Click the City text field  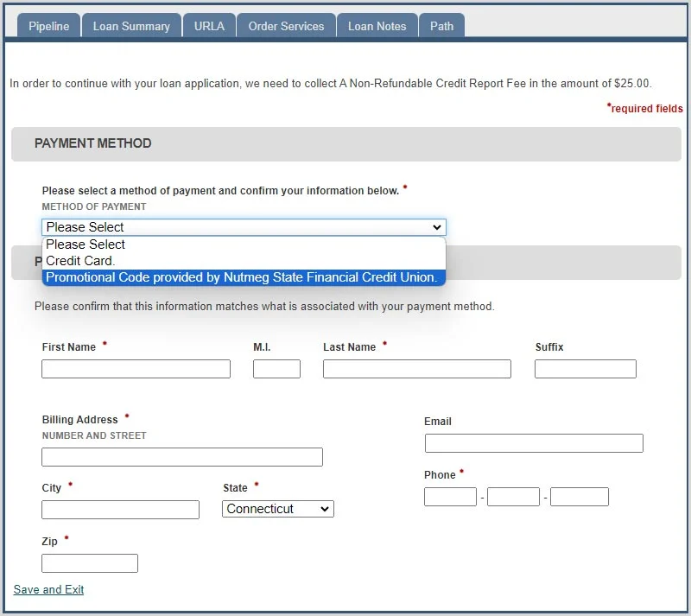120,510
